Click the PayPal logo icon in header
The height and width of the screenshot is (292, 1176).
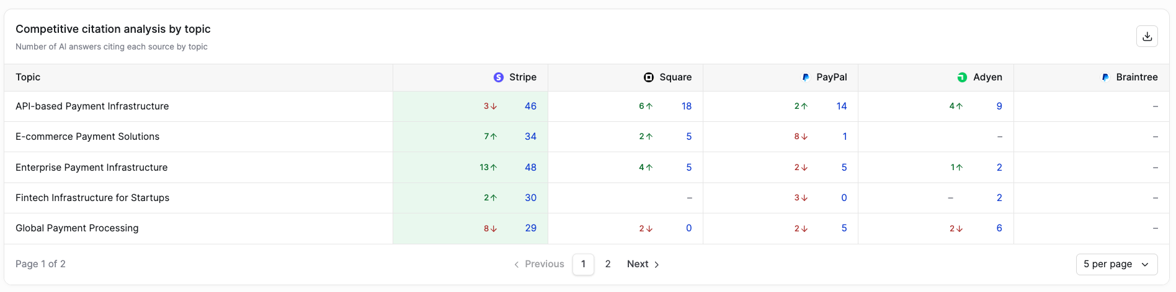point(806,77)
